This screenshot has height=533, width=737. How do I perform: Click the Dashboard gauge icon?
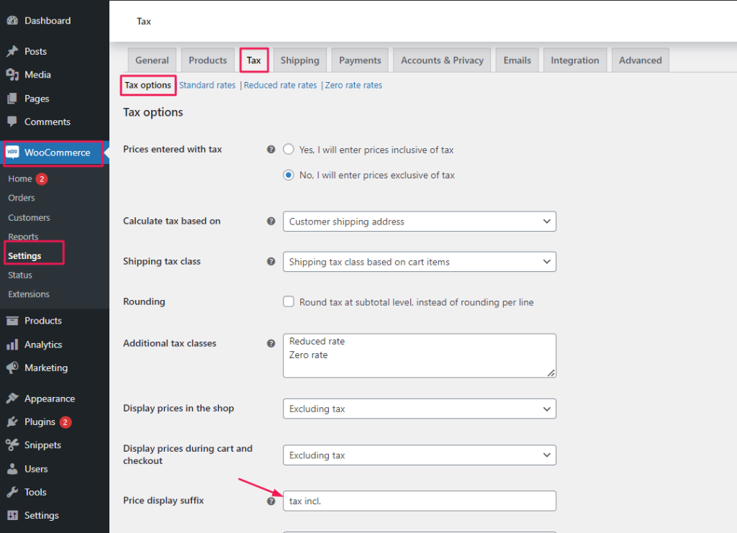click(x=12, y=20)
